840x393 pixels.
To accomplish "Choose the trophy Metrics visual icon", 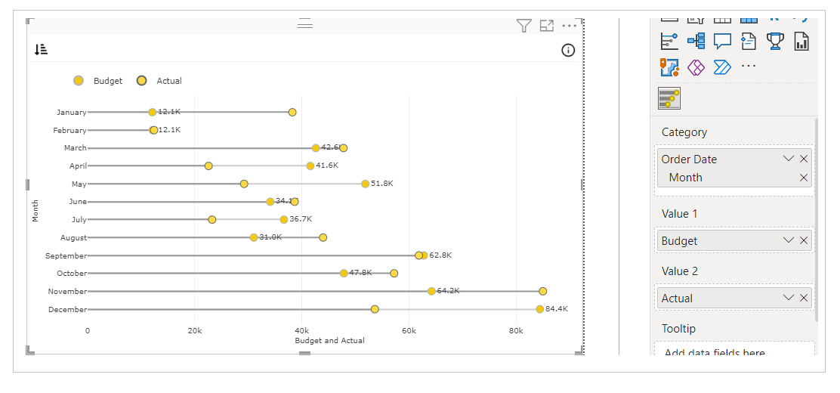I will tap(774, 42).
